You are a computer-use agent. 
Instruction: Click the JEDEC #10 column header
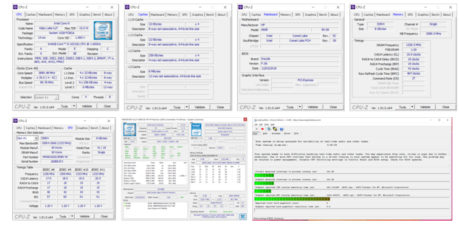[81, 169]
